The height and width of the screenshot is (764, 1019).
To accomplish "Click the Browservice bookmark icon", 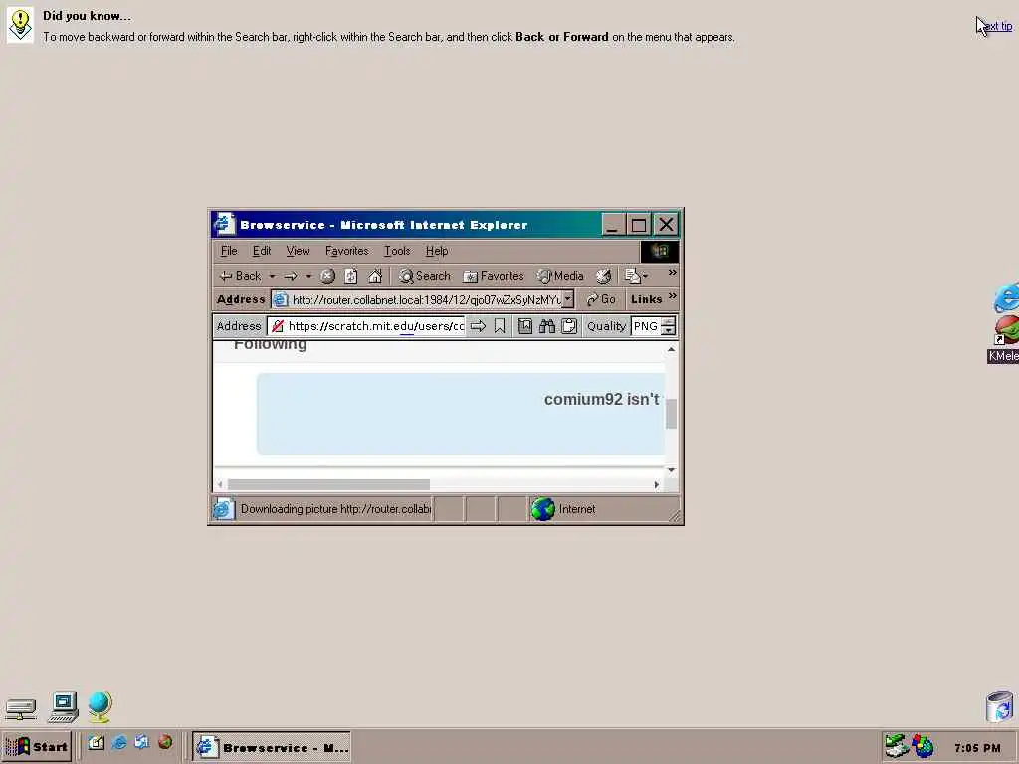I will 500,326.
